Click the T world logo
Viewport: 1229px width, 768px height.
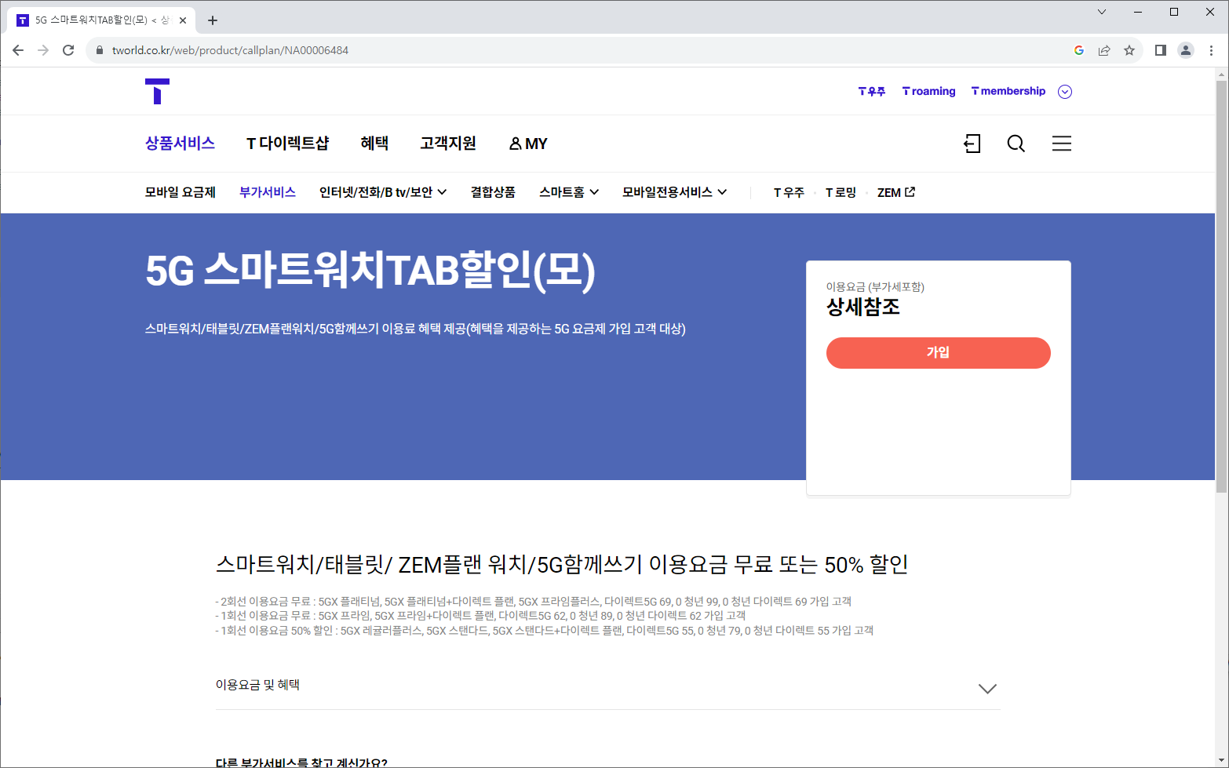(157, 91)
